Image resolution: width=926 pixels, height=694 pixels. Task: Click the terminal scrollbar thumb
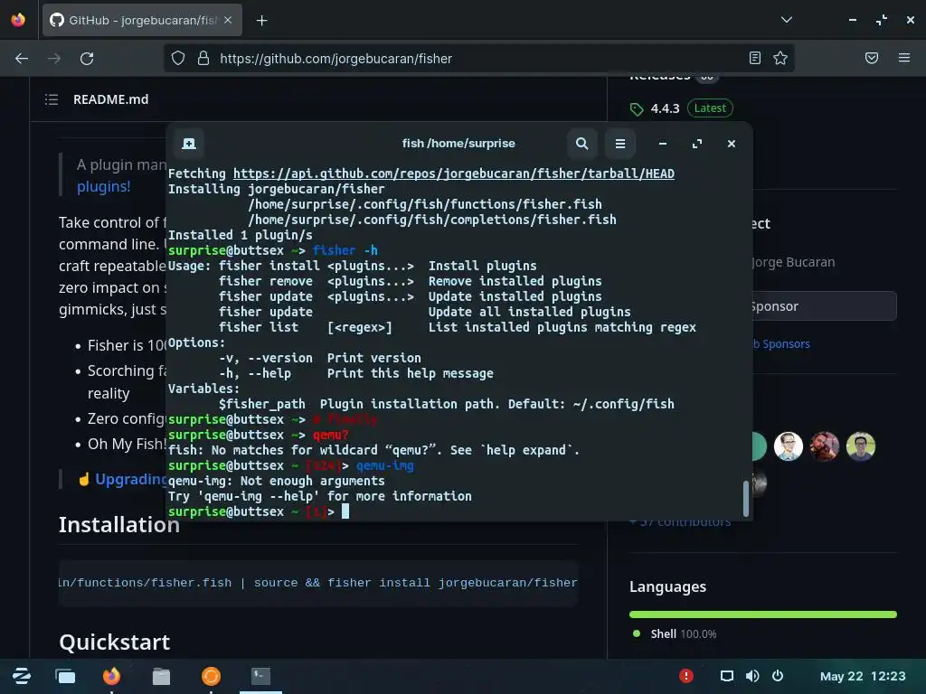coord(746,499)
